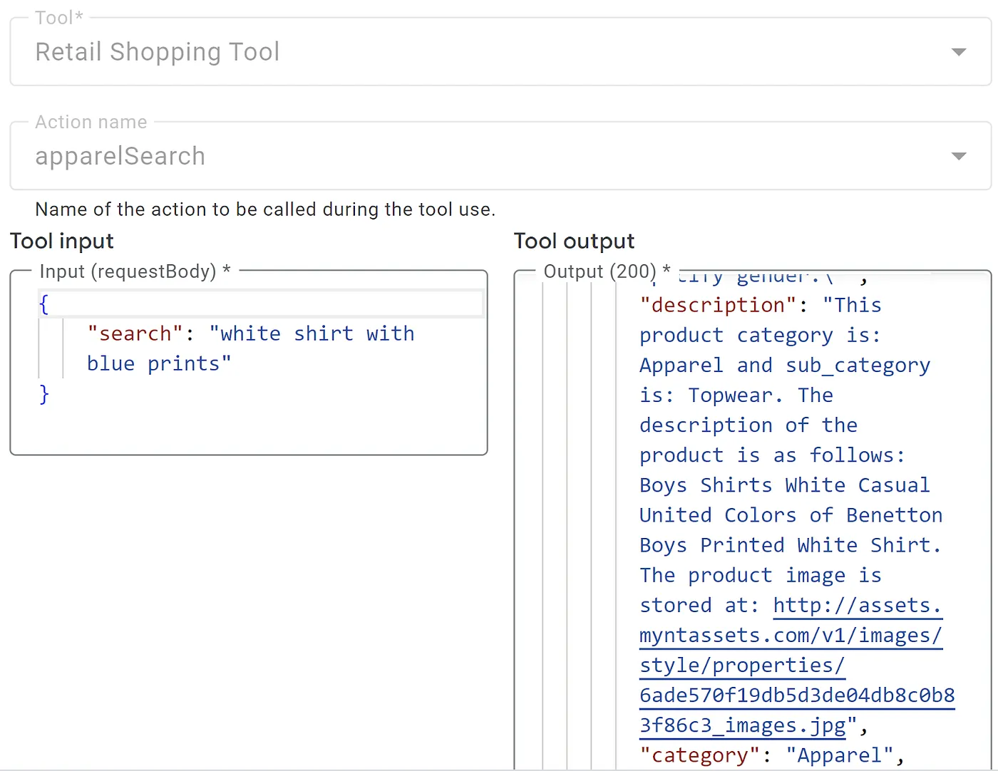998x771 pixels.
Task: Click "United Colors of Benetton" output text
Action: [791, 515]
